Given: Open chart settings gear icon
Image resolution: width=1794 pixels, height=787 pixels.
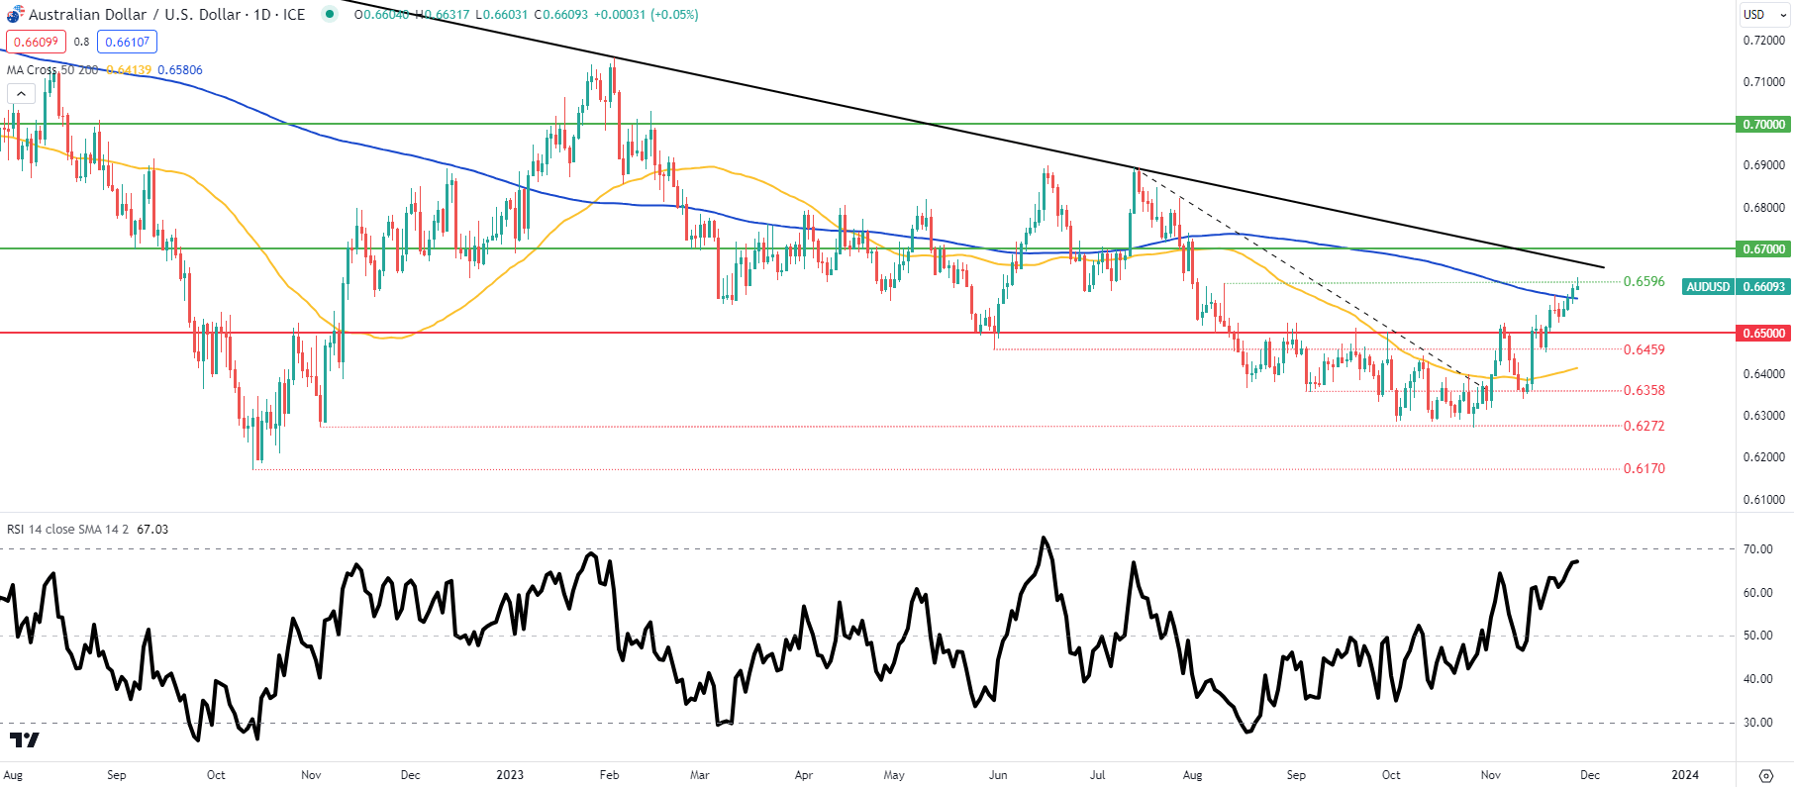Looking at the screenshot, I should (1765, 775).
